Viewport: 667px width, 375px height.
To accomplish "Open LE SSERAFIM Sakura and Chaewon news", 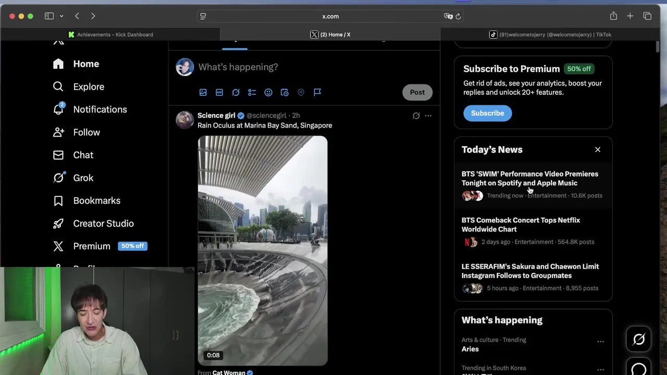I will click(533, 277).
